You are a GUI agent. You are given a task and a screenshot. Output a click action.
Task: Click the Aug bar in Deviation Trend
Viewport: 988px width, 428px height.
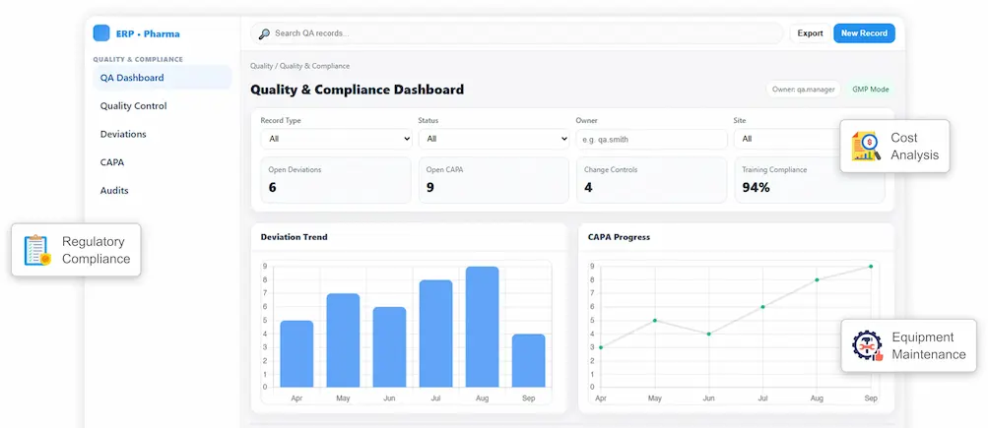(482, 327)
